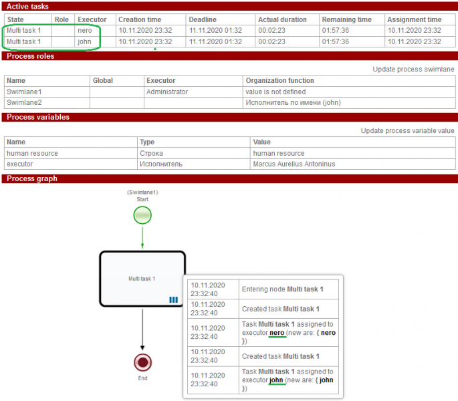Select the Multi task 1 node box
Image resolution: width=458 pixels, height=401 pixels.
142,279
